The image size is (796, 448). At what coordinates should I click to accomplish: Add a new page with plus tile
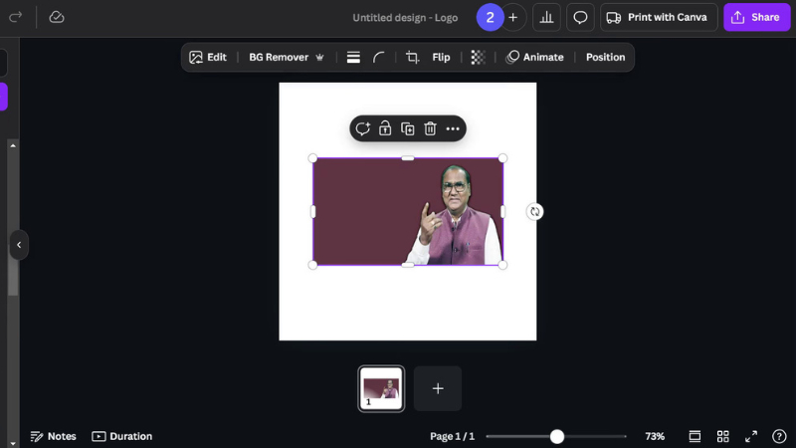[x=438, y=388]
